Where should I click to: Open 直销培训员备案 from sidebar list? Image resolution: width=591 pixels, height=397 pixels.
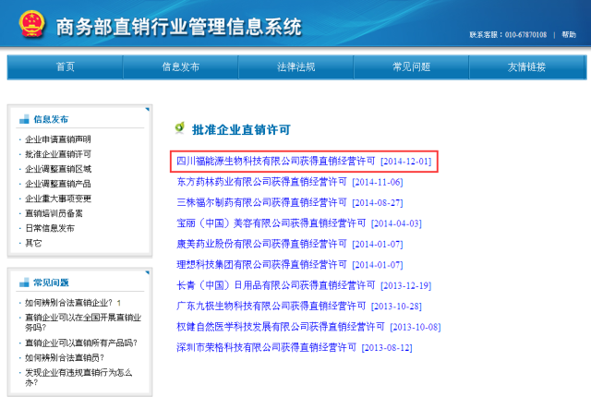[x=57, y=213]
